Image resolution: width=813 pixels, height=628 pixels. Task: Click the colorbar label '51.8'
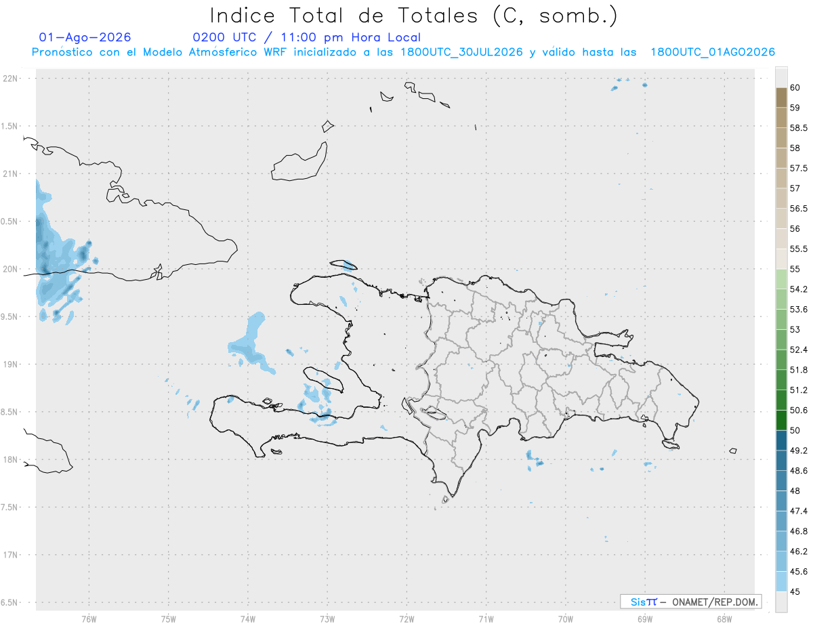pos(799,370)
